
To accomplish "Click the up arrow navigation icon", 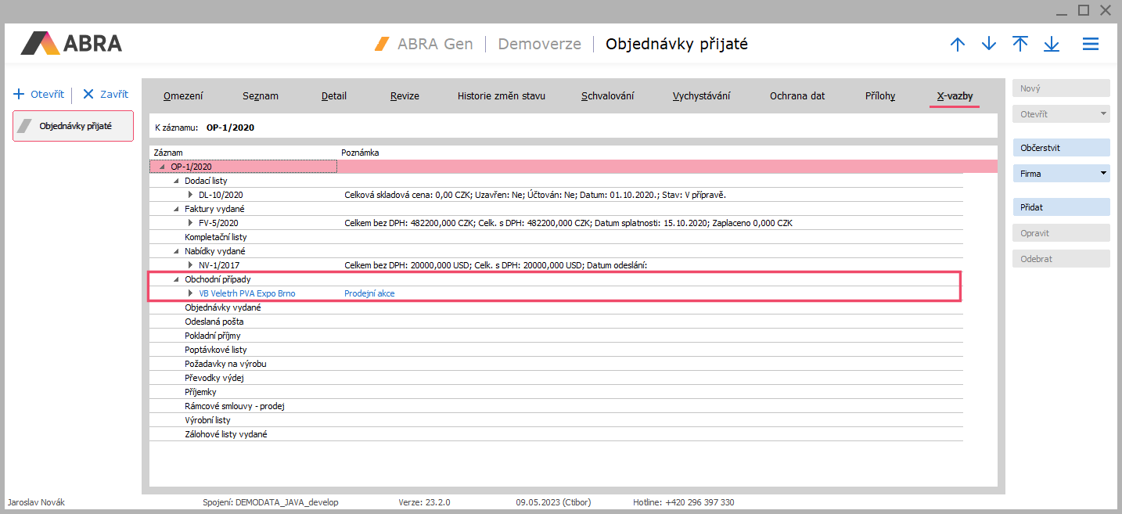I will tap(957, 45).
